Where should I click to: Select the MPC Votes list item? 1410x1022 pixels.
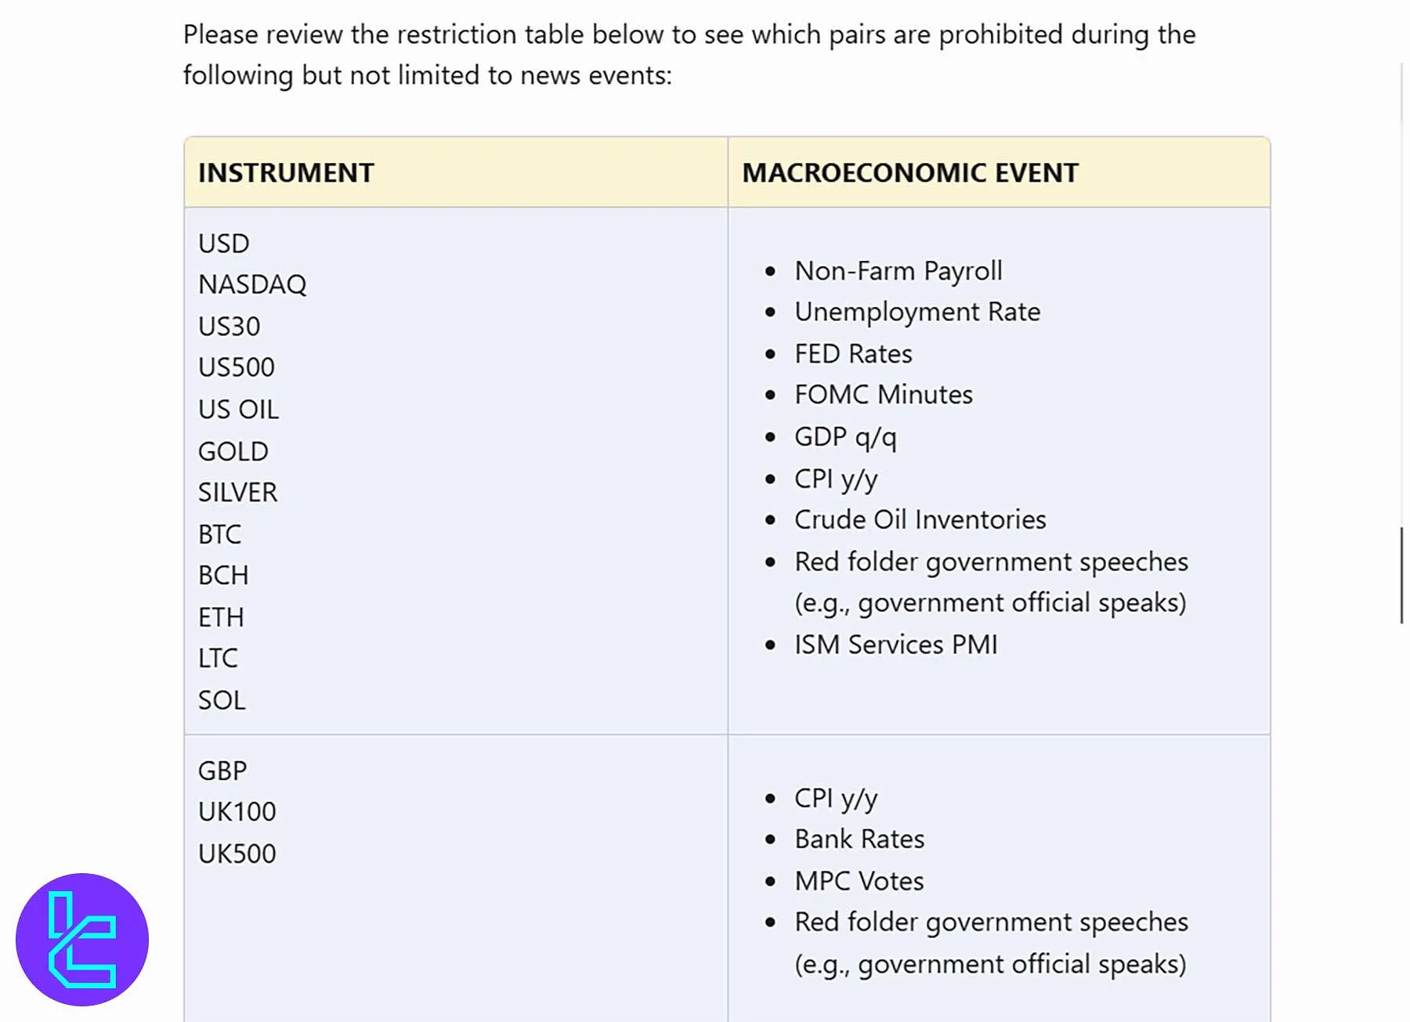[x=859, y=881]
